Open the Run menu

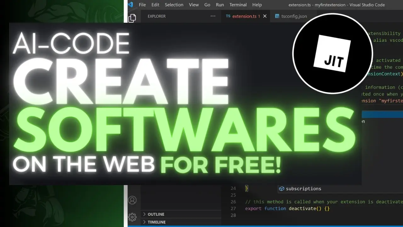click(220, 5)
